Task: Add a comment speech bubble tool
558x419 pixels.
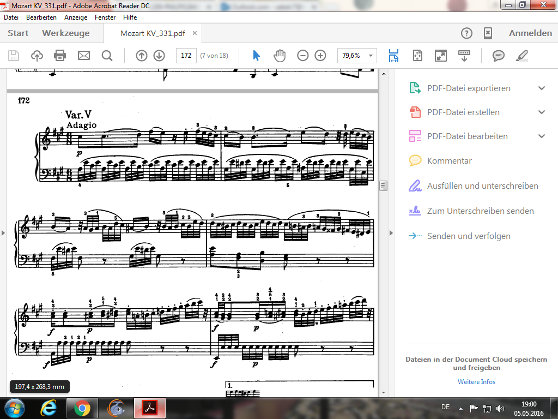Action: [x=499, y=56]
